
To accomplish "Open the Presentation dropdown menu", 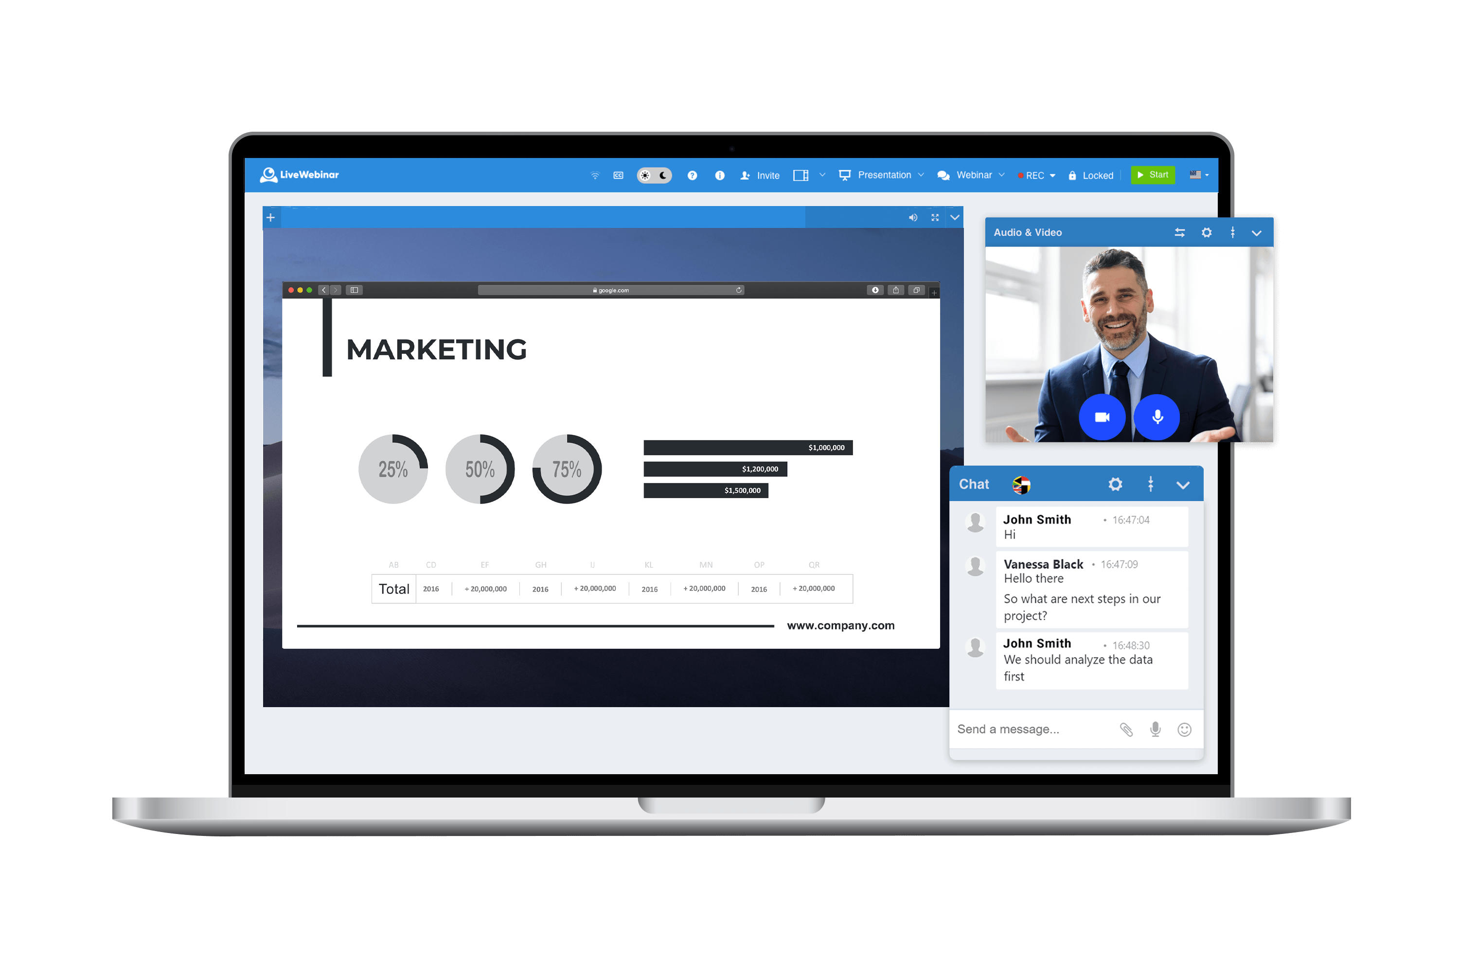I will tap(889, 174).
